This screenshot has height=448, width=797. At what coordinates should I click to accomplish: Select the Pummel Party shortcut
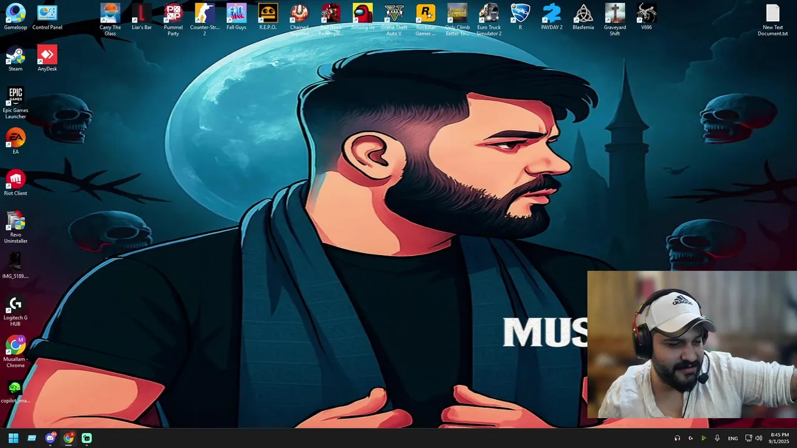173,20
